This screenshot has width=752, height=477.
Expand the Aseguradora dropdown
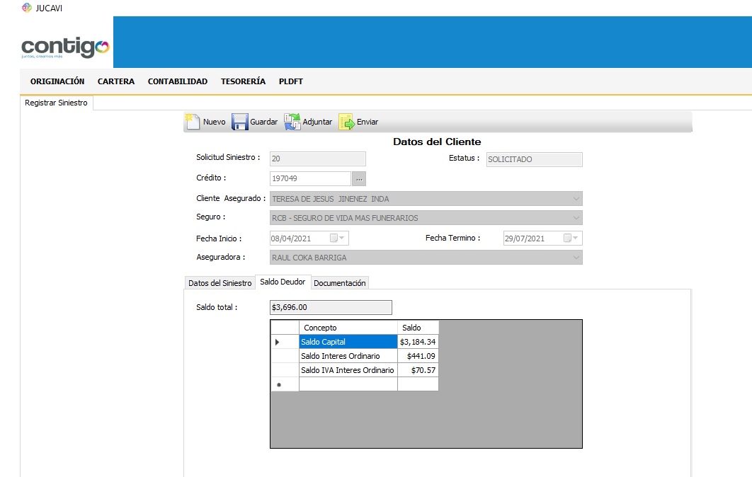coord(576,258)
